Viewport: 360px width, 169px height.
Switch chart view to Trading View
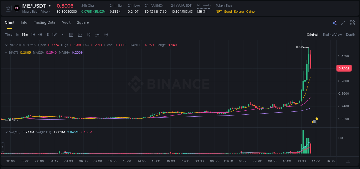tap(332, 35)
